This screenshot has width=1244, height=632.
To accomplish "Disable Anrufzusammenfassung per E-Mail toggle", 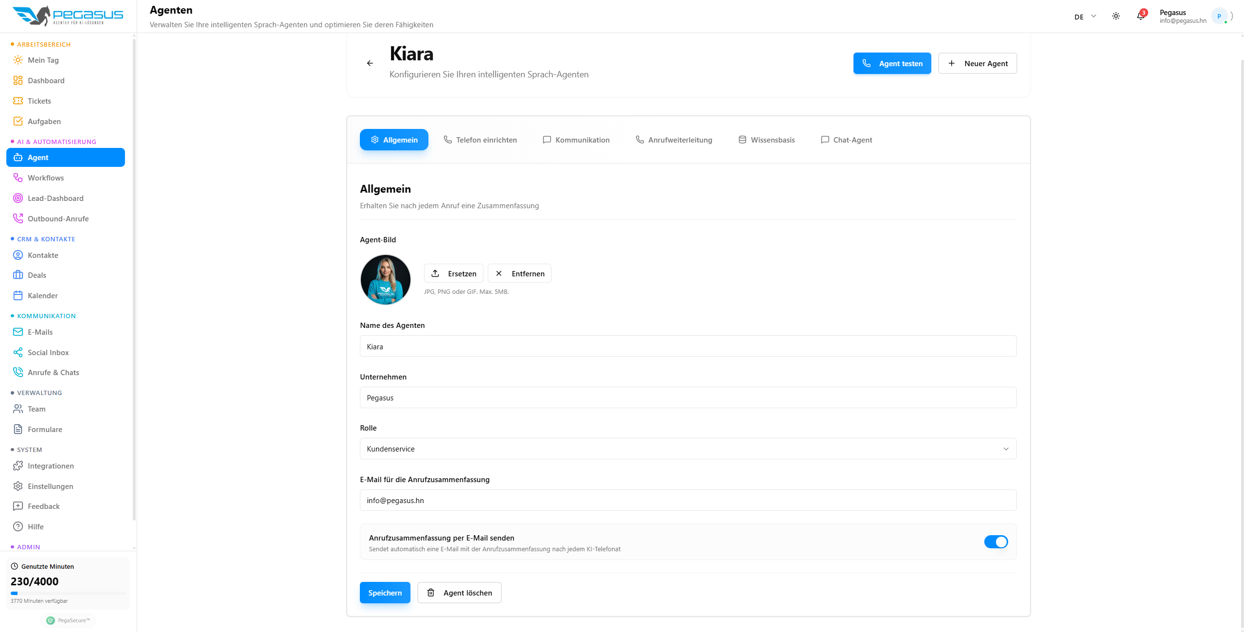I will (x=995, y=542).
